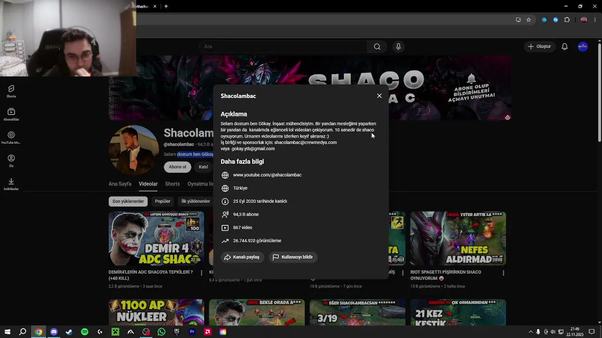Open the YouTube notifications bell
The image size is (602, 338).
click(564, 46)
